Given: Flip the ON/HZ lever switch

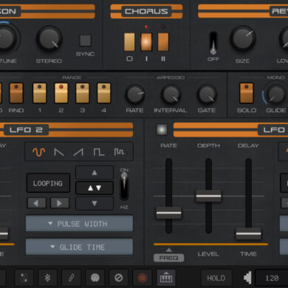Looking at the screenshot, I should click(124, 186).
